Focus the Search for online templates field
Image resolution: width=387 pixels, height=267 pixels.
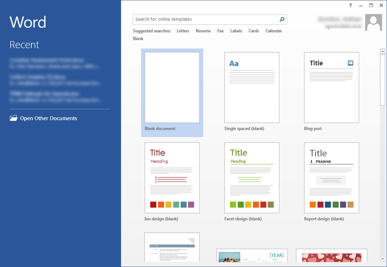[x=210, y=19]
